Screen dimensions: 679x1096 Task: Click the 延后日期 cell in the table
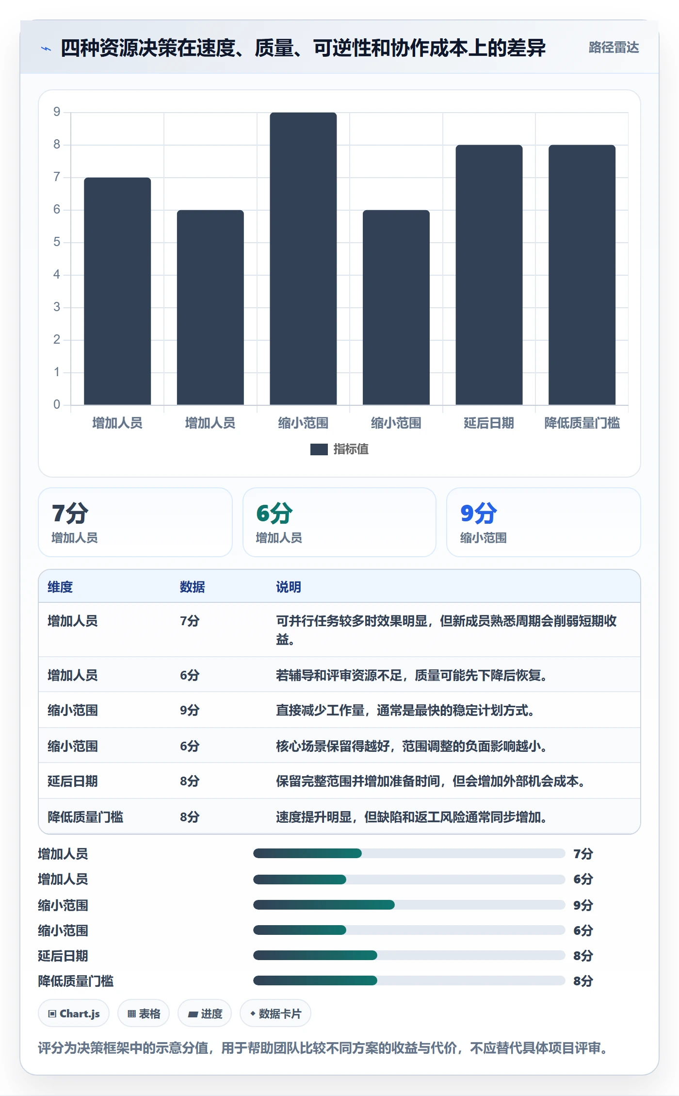click(73, 781)
